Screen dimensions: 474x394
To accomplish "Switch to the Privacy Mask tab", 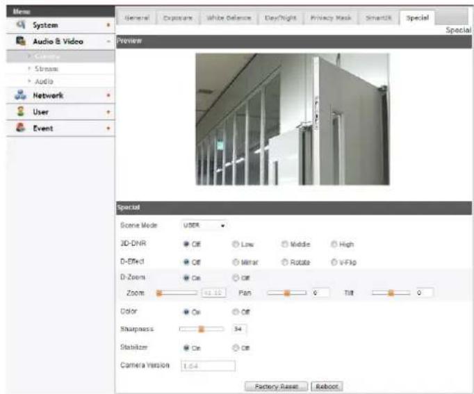I will pos(331,18).
